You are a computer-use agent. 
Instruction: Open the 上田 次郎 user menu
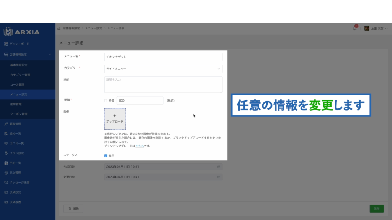click(x=376, y=28)
